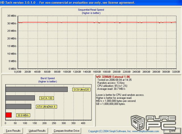Click the 35 MB/s axis label

coord(12,16)
